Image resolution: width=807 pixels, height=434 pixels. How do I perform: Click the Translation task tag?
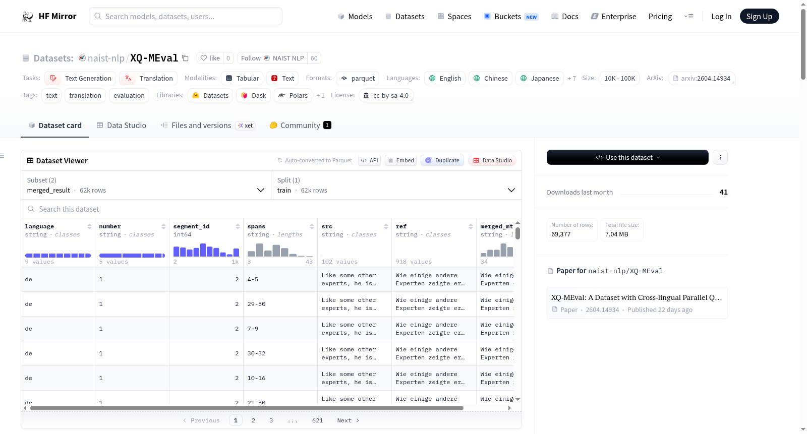coord(148,78)
